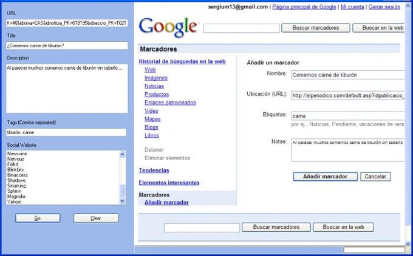Click scroll down arrow of Social Website list
Viewport: 413px width, 256px height.
click(x=122, y=201)
